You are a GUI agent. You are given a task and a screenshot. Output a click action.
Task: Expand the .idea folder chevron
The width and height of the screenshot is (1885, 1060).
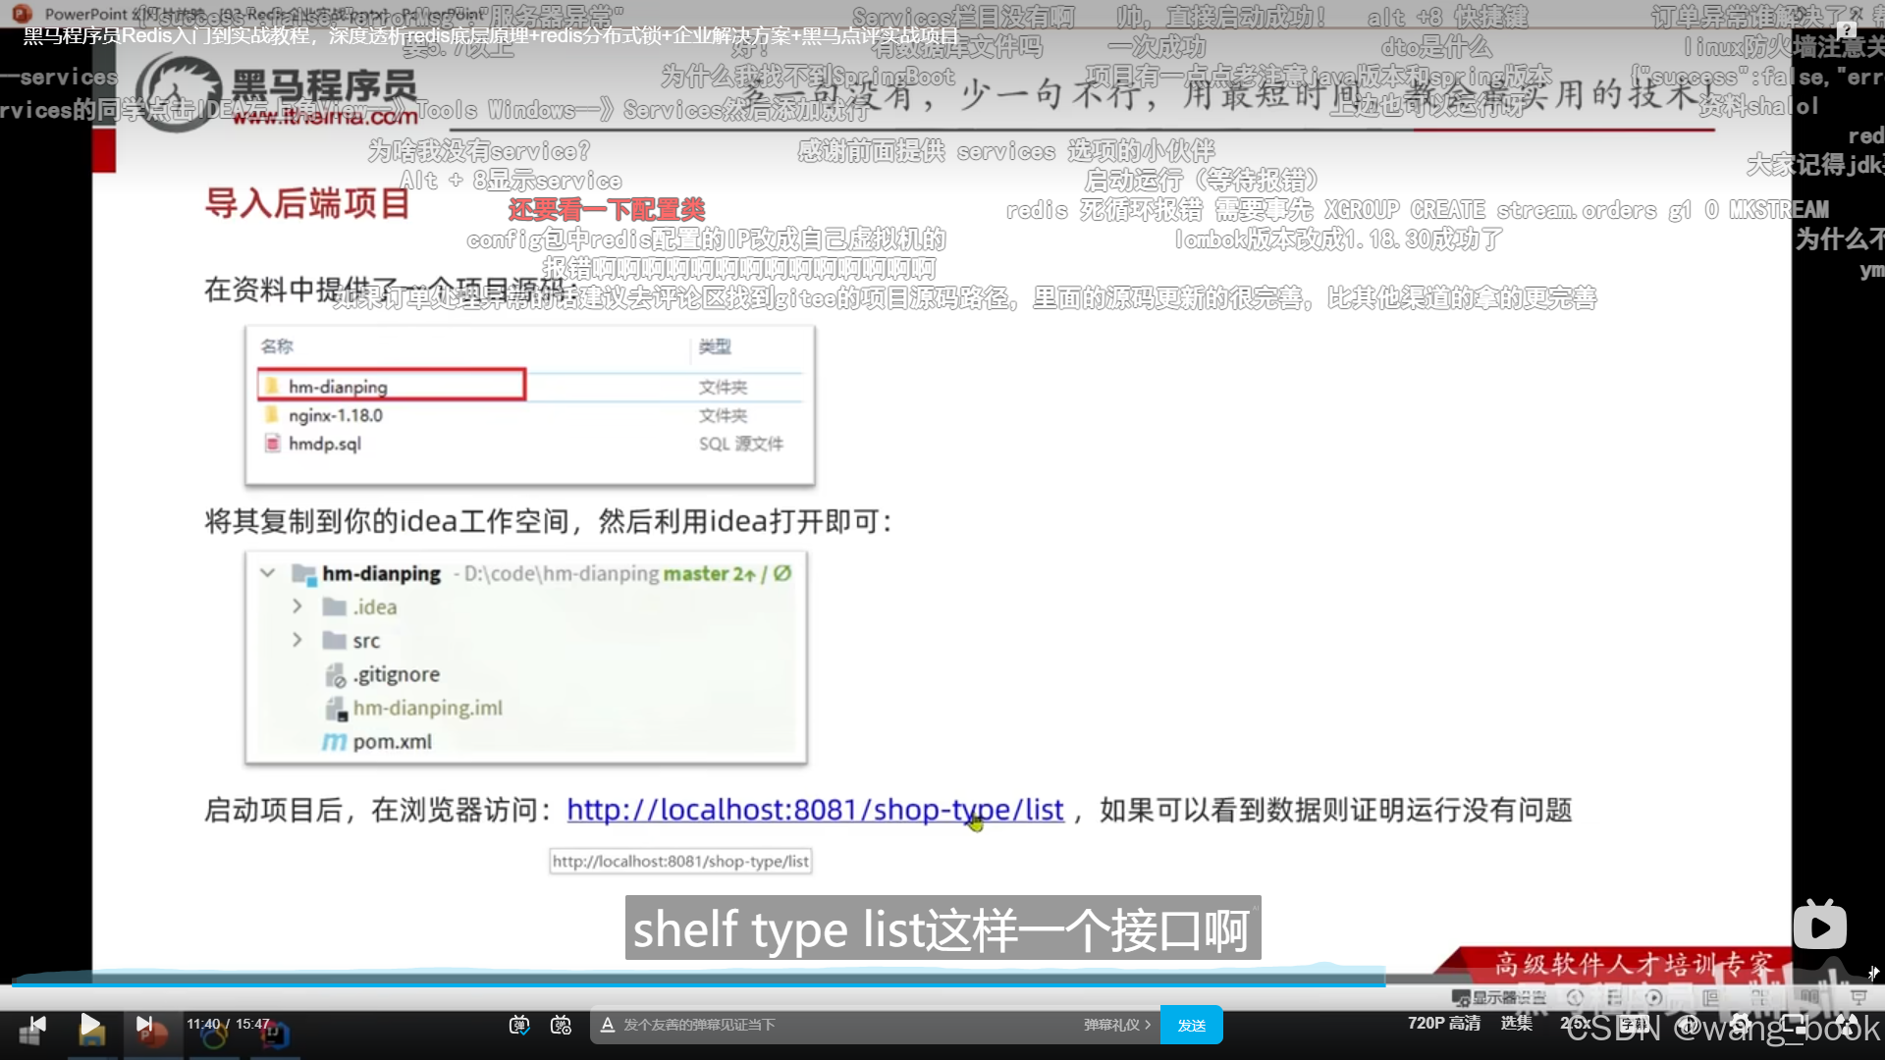[x=296, y=607]
